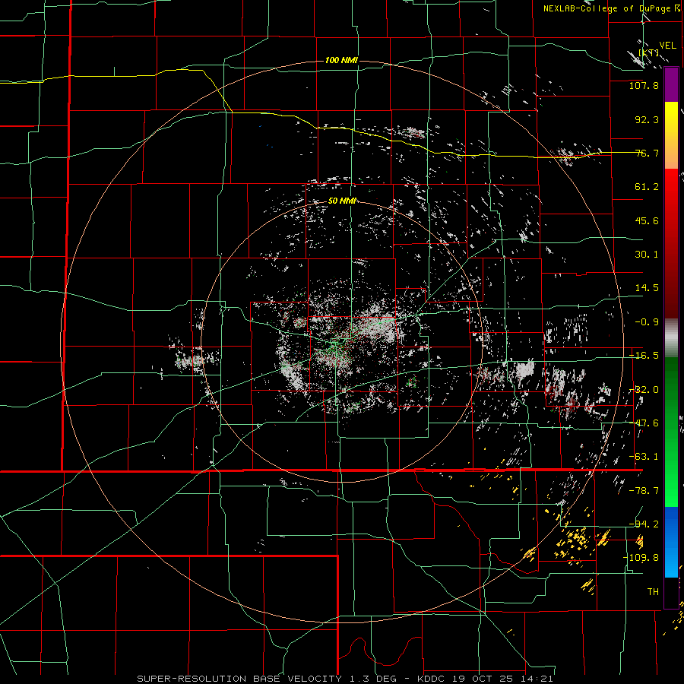Select the -78.7 value on the velocity scale
The image size is (684, 684).
click(644, 491)
